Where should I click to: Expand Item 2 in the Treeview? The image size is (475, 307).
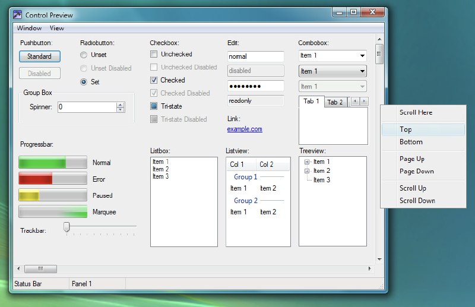pyautogui.click(x=307, y=171)
